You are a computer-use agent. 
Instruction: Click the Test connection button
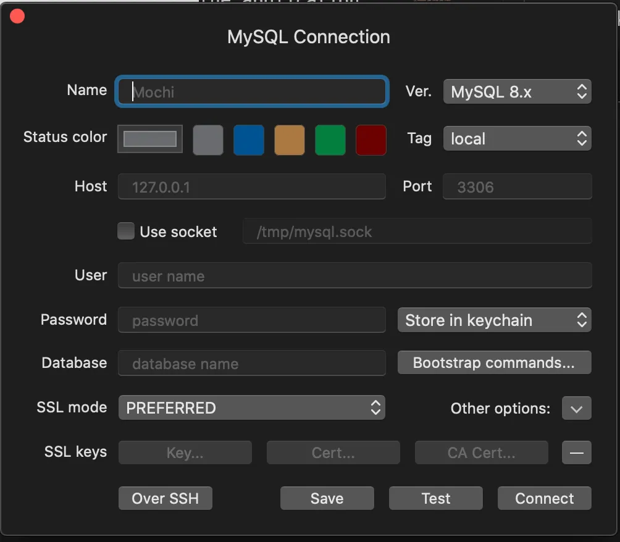pyautogui.click(x=435, y=498)
